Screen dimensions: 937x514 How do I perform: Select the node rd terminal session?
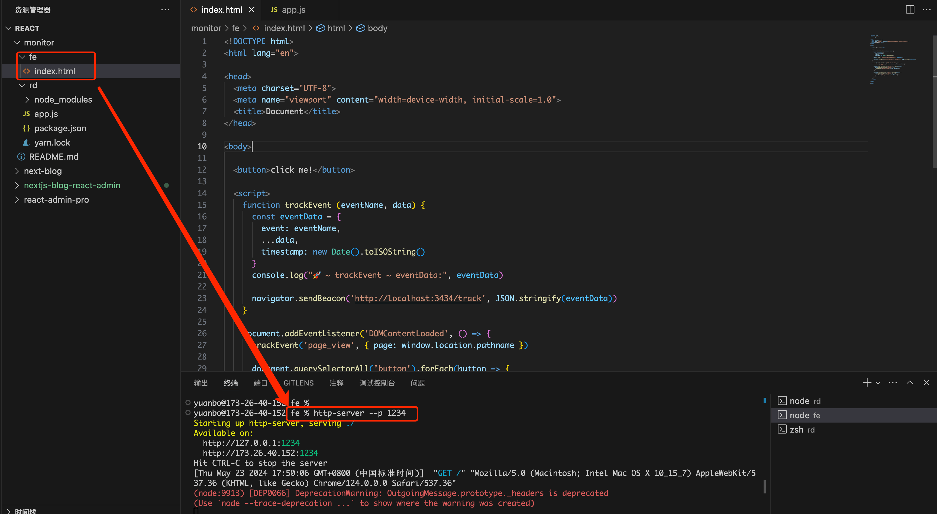click(804, 401)
